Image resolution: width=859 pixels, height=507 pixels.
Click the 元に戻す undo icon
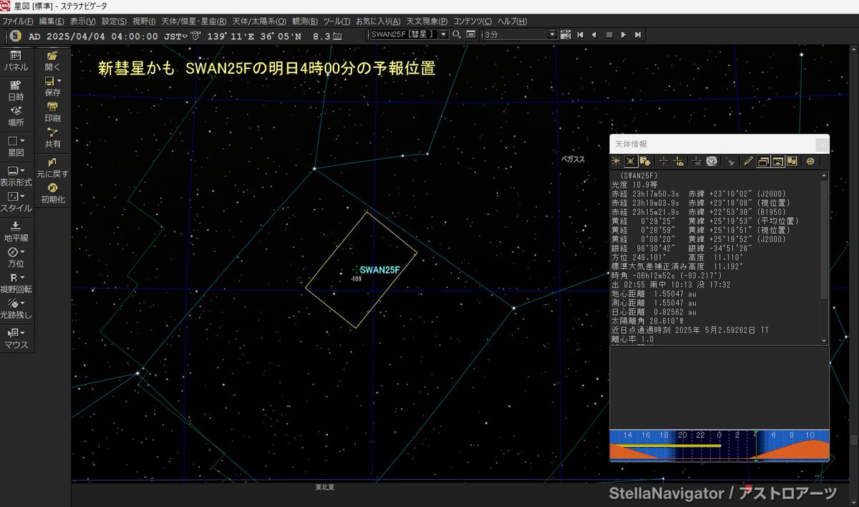pyautogui.click(x=52, y=167)
